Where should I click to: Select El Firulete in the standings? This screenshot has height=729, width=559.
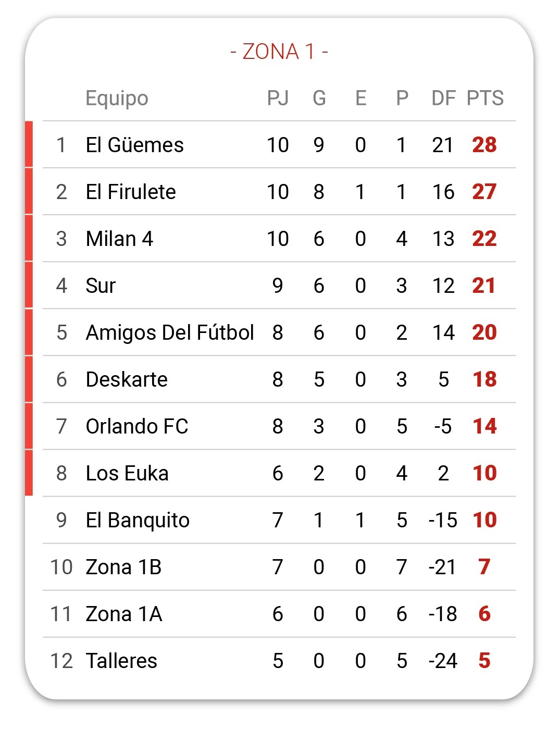(x=131, y=192)
